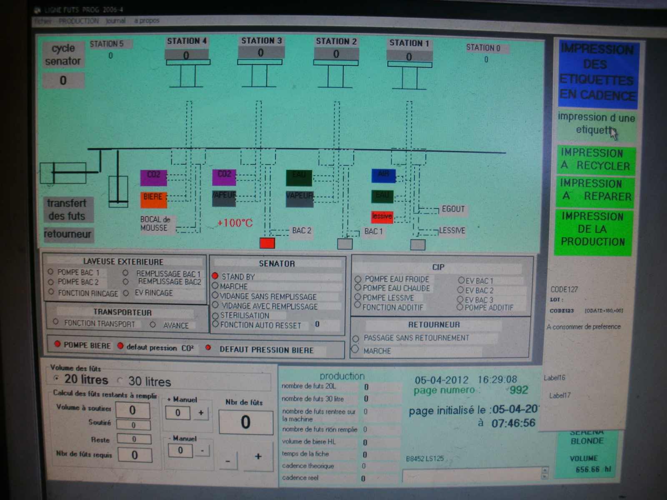667x500 pixels.
Task: Enable POMPE EAU FROIDE in CIP panel
Action: click(358, 279)
